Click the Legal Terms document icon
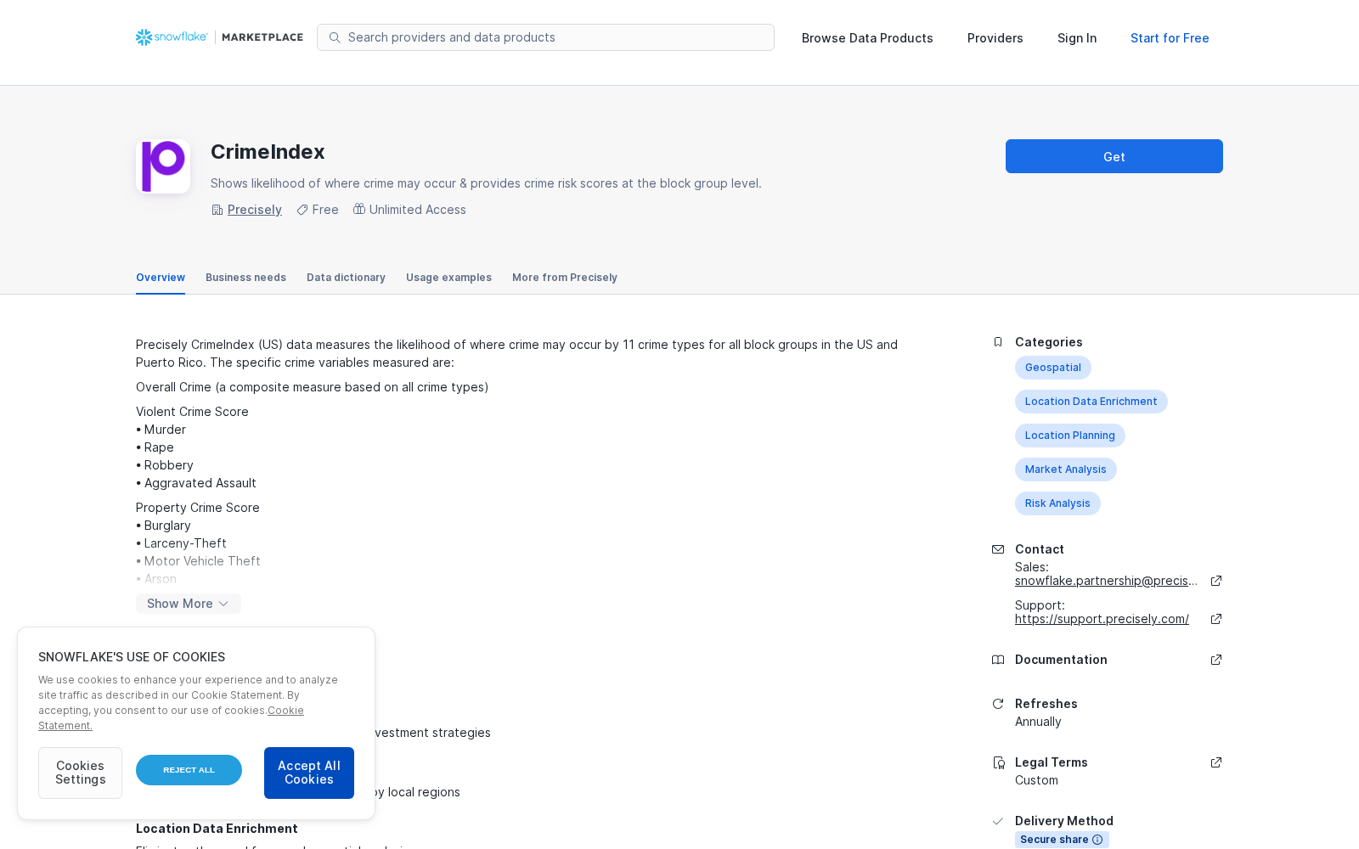1359x849 pixels. 999,762
